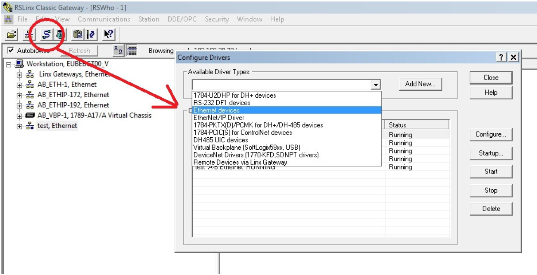
Task: Select the Workstation, EUBEBCT00_V tree label
Action: [x=68, y=64]
